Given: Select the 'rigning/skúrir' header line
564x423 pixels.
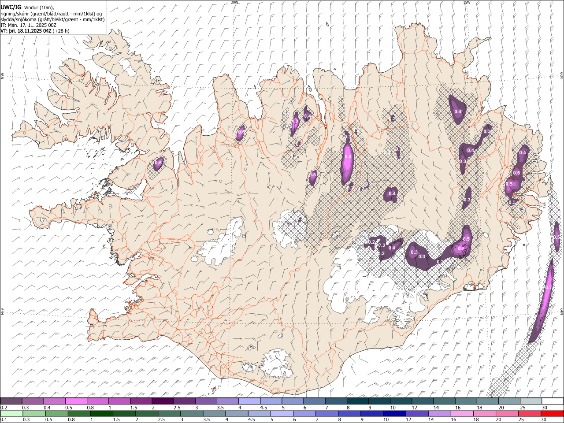Looking at the screenshot, I should (x=52, y=13).
